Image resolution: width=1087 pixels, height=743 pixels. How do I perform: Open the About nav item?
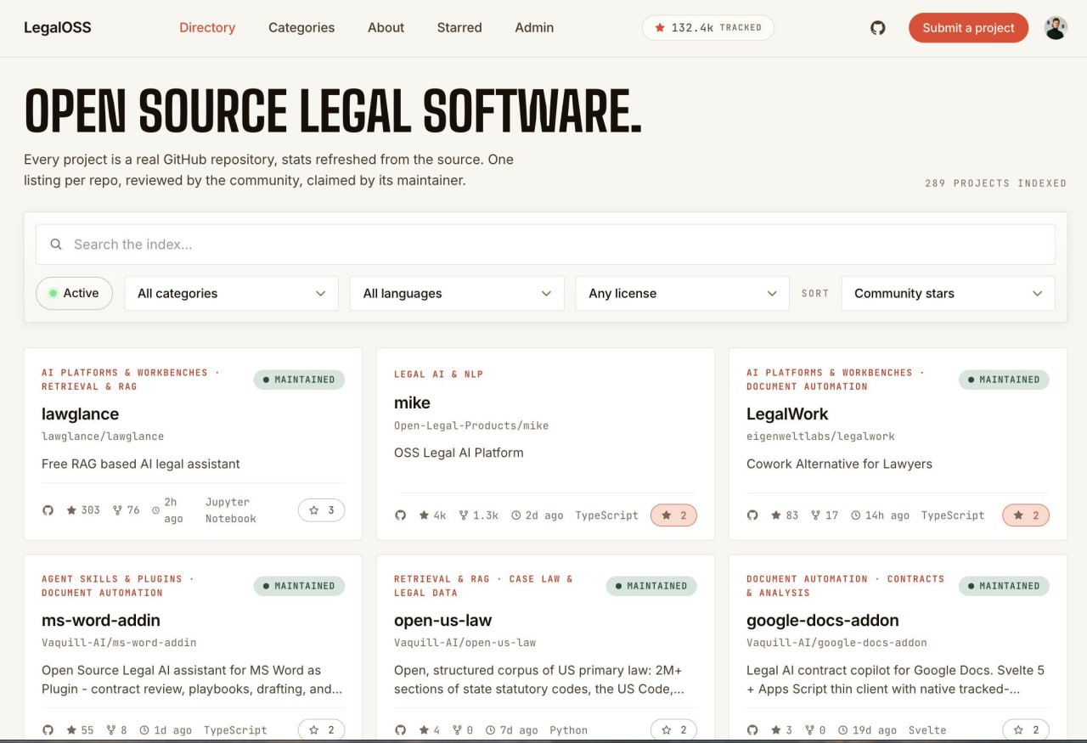pos(386,28)
